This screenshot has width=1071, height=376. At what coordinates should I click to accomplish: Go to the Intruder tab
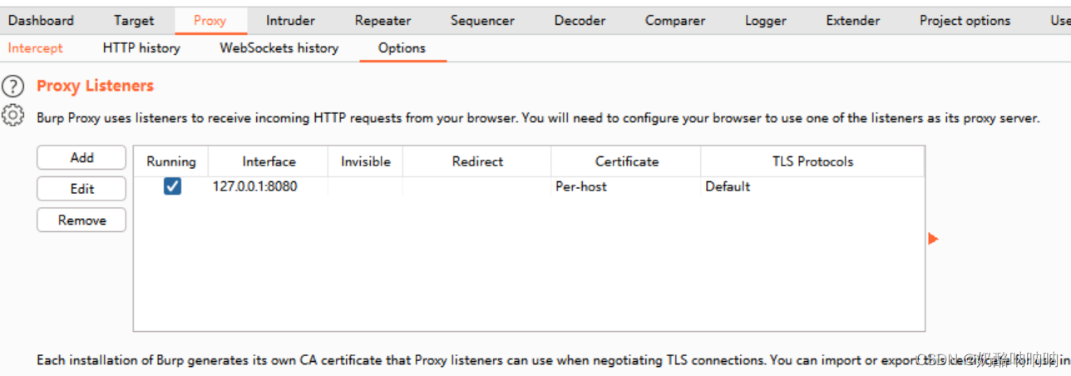(290, 21)
